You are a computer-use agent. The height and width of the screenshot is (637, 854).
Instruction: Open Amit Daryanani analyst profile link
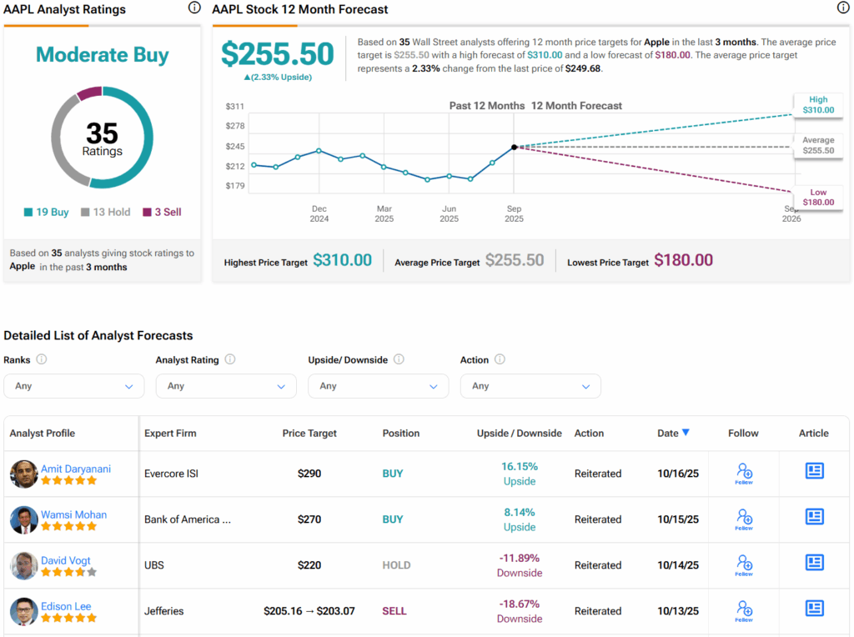point(76,469)
